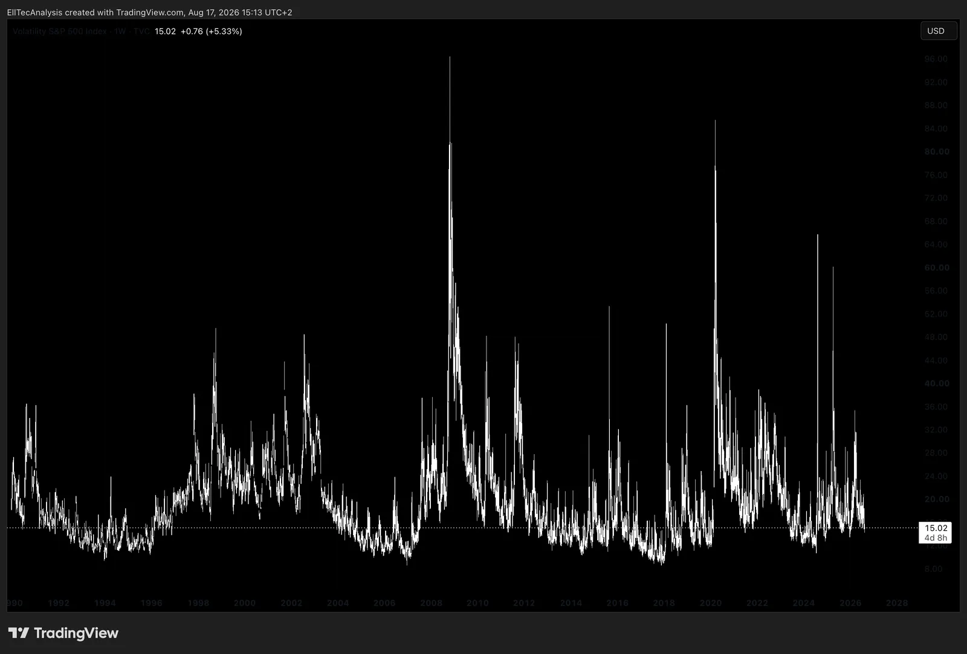Click the 28.00 price axis label
The width and height of the screenshot is (967, 654).
tap(936, 453)
